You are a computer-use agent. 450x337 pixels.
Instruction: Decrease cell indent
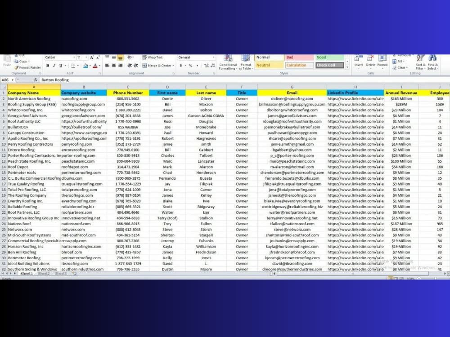pyautogui.click(x=130, y=66)
